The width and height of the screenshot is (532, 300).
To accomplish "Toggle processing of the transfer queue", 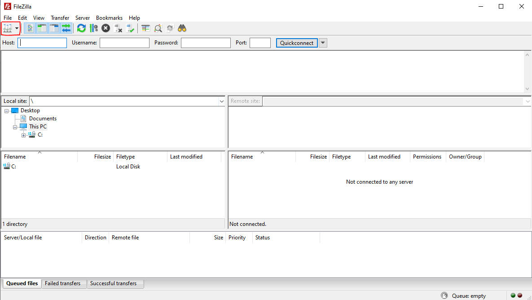I will click(x=93, y=28).
